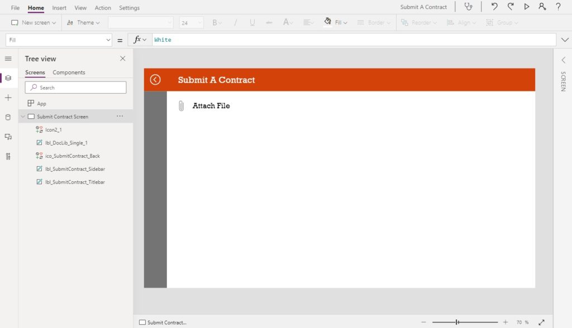572x328 pixels.
Task: Switch to the Components tab
Action: tap(68, 73)
